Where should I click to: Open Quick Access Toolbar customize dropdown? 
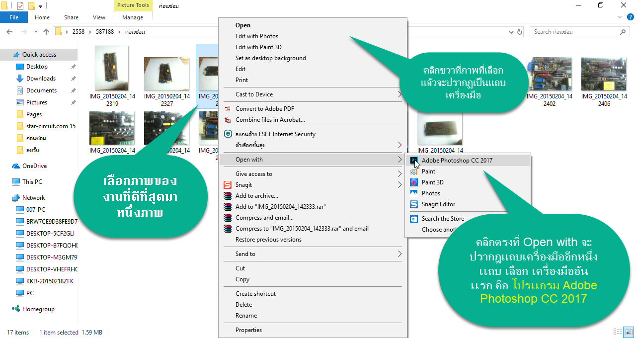pos(40,6)
